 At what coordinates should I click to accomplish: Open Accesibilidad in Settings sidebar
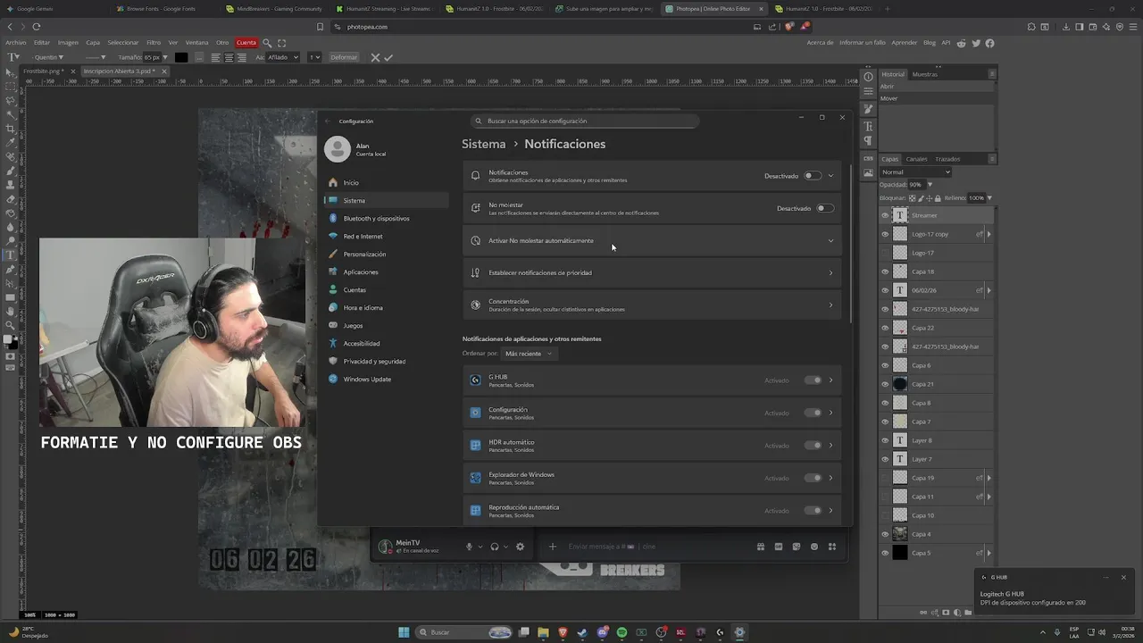click(x=386, y=344)
